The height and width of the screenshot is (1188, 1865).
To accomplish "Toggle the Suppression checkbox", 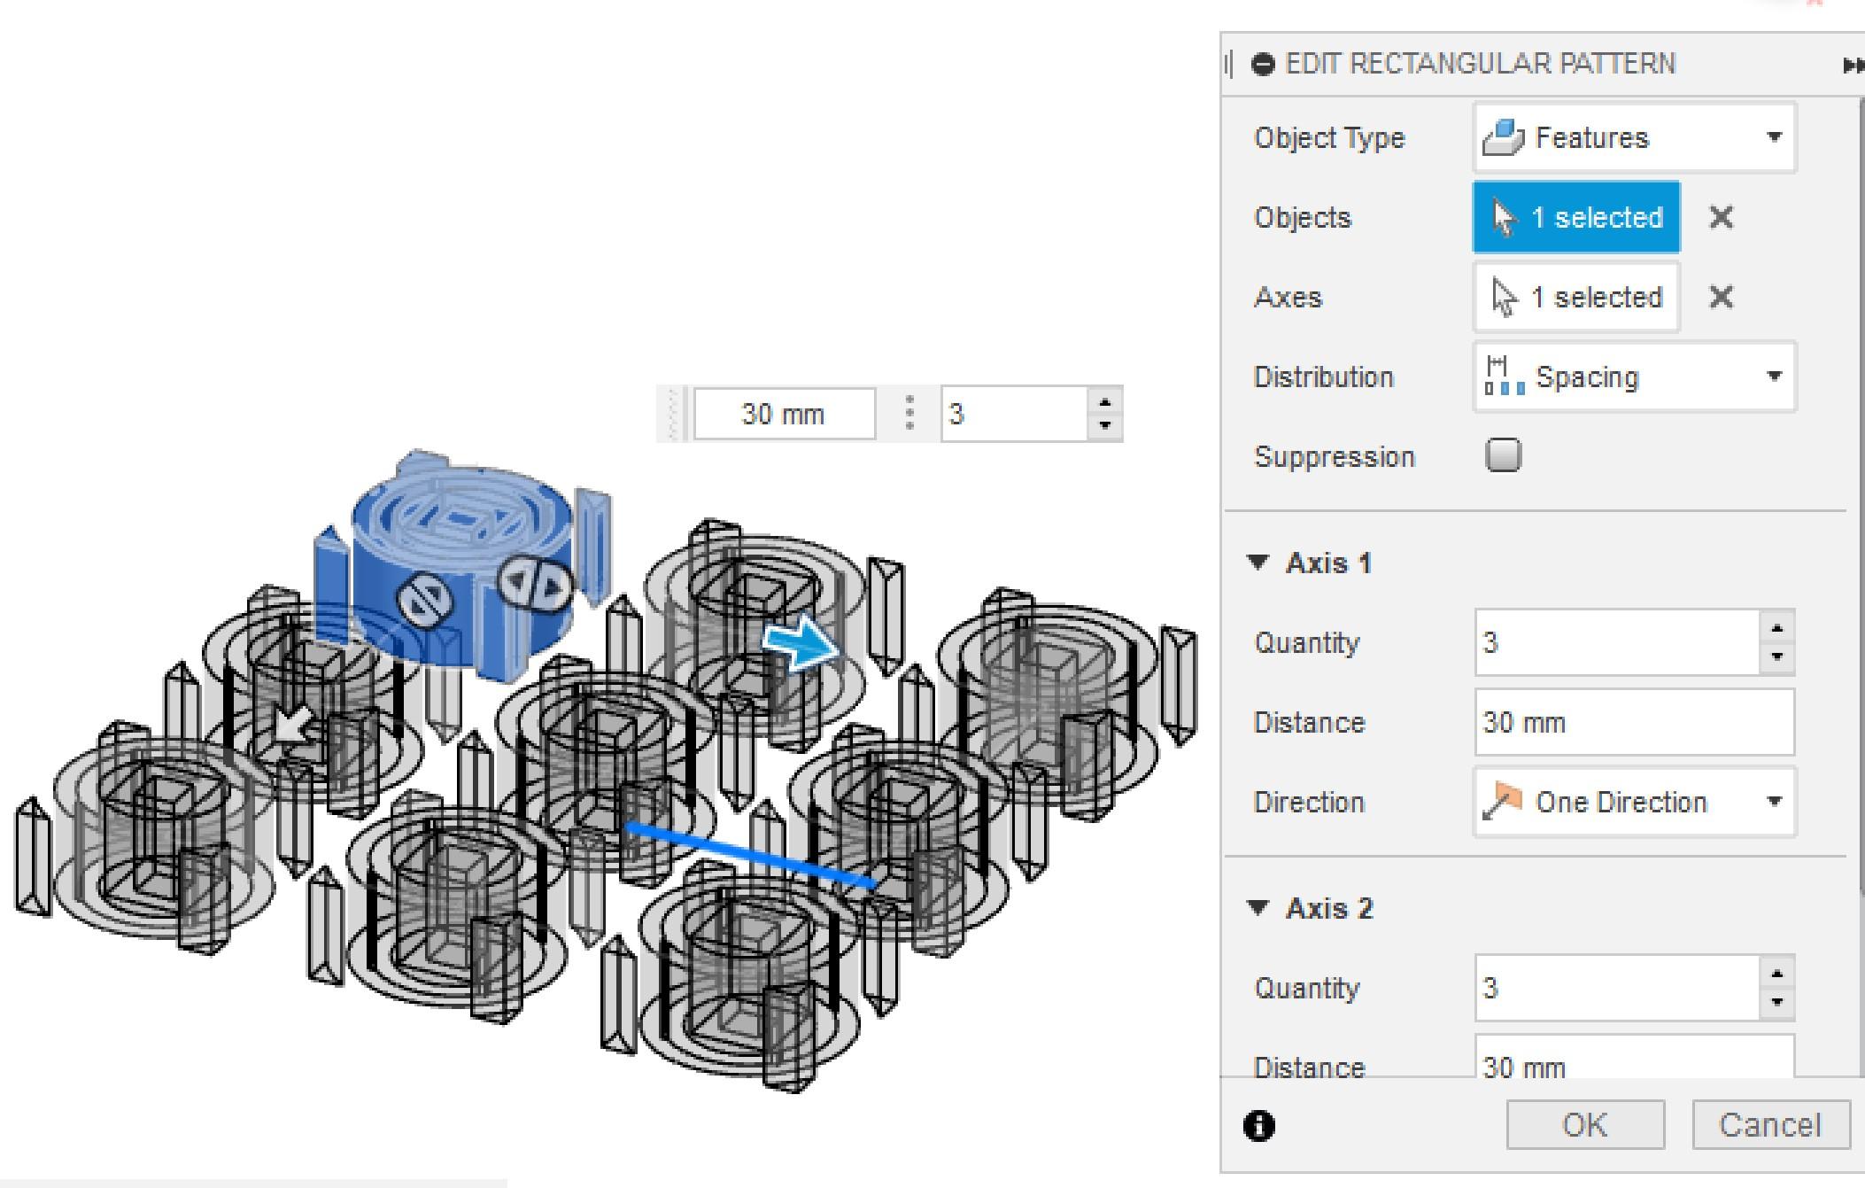I will point(1503,455).
